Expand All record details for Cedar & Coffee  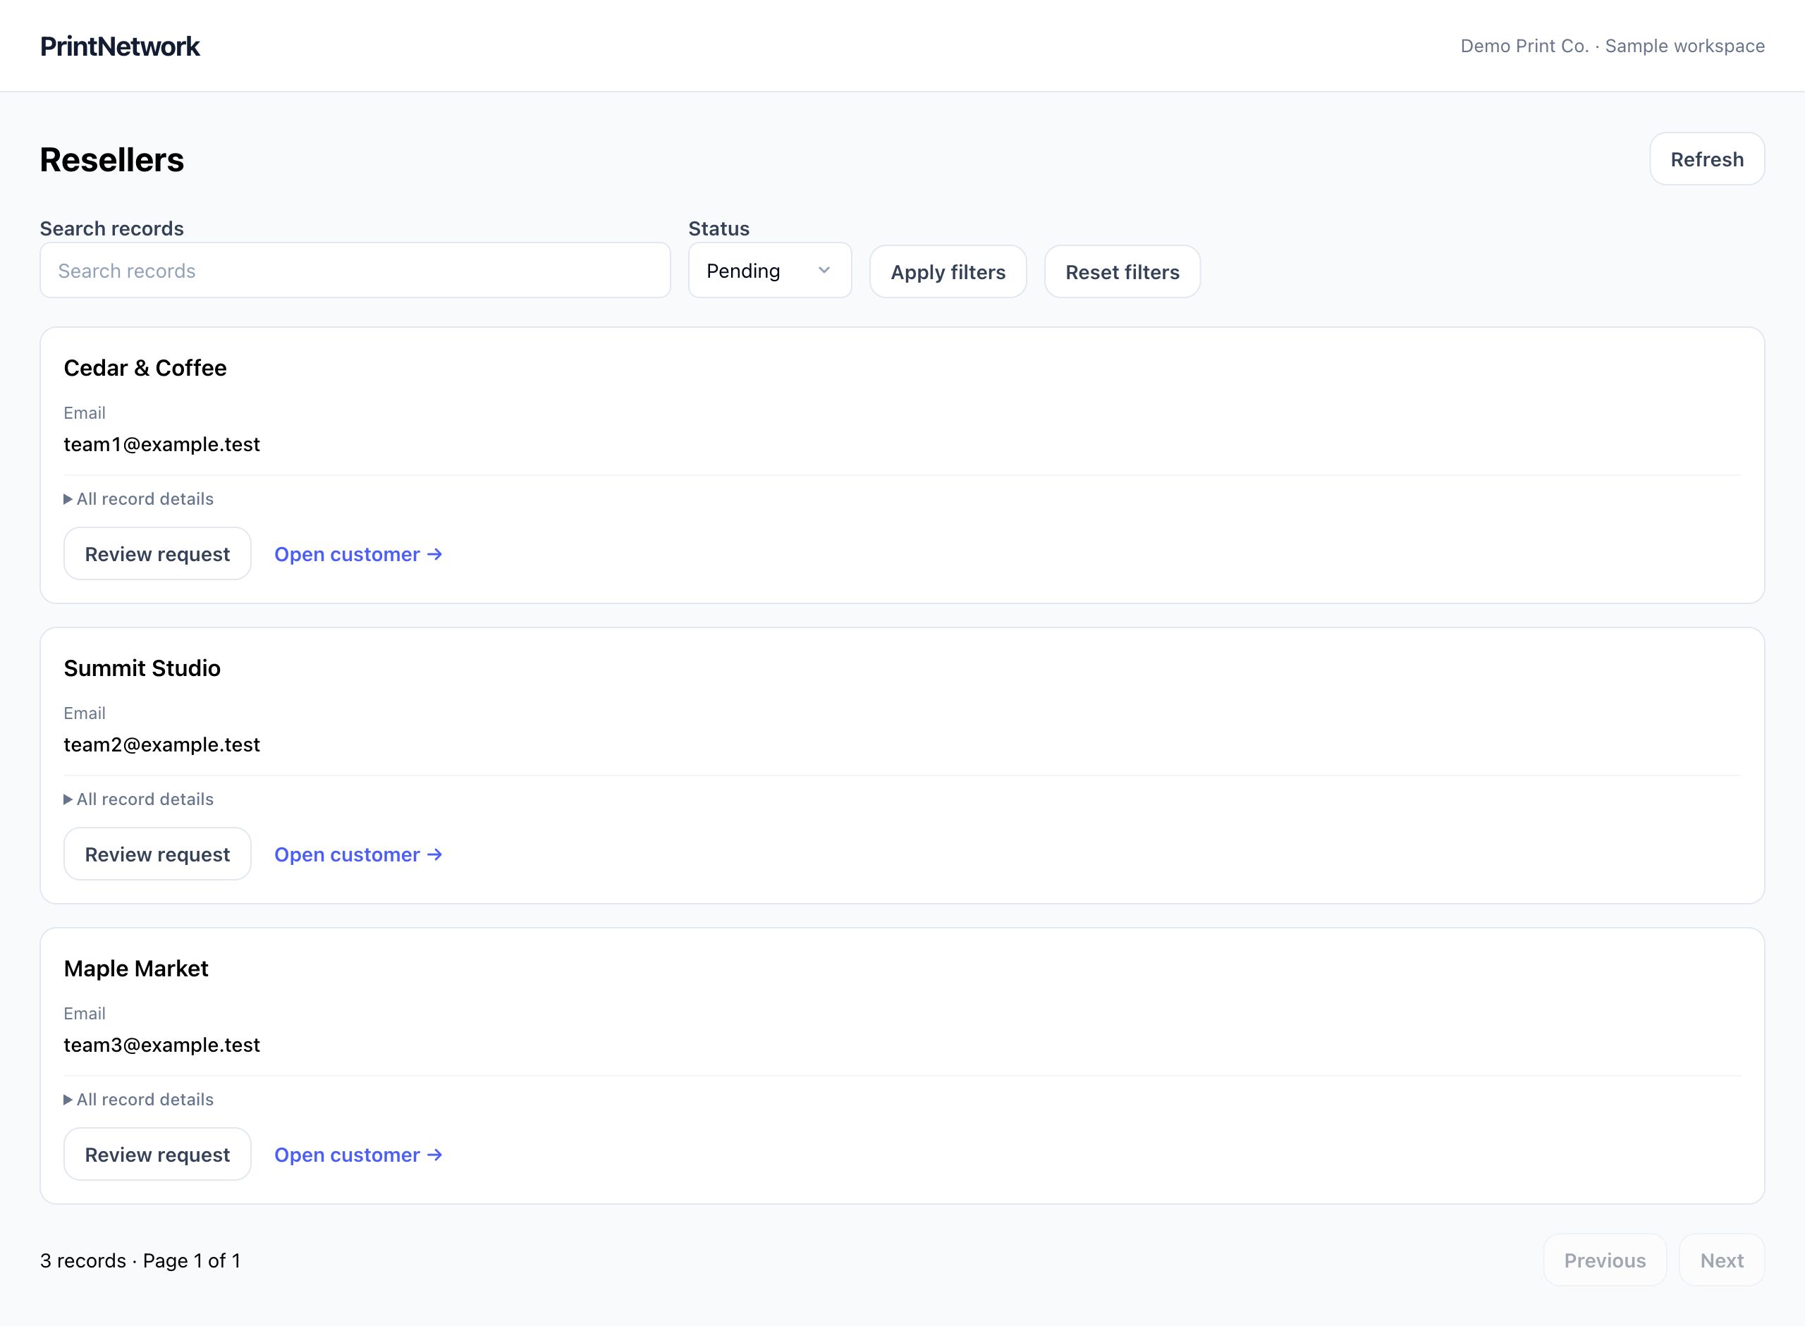click(x=139, y=499)
